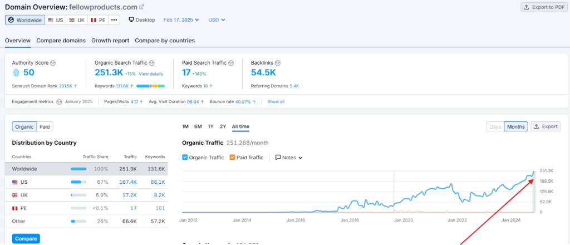The height and width of the screenshot is (245, 570).
Task: Open the USD currency dropdown
Action: point(217,20)
